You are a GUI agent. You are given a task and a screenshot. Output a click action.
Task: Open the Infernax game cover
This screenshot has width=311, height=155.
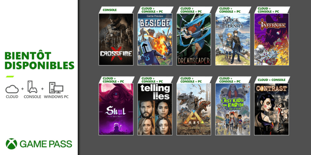click(x=272, y=39)
